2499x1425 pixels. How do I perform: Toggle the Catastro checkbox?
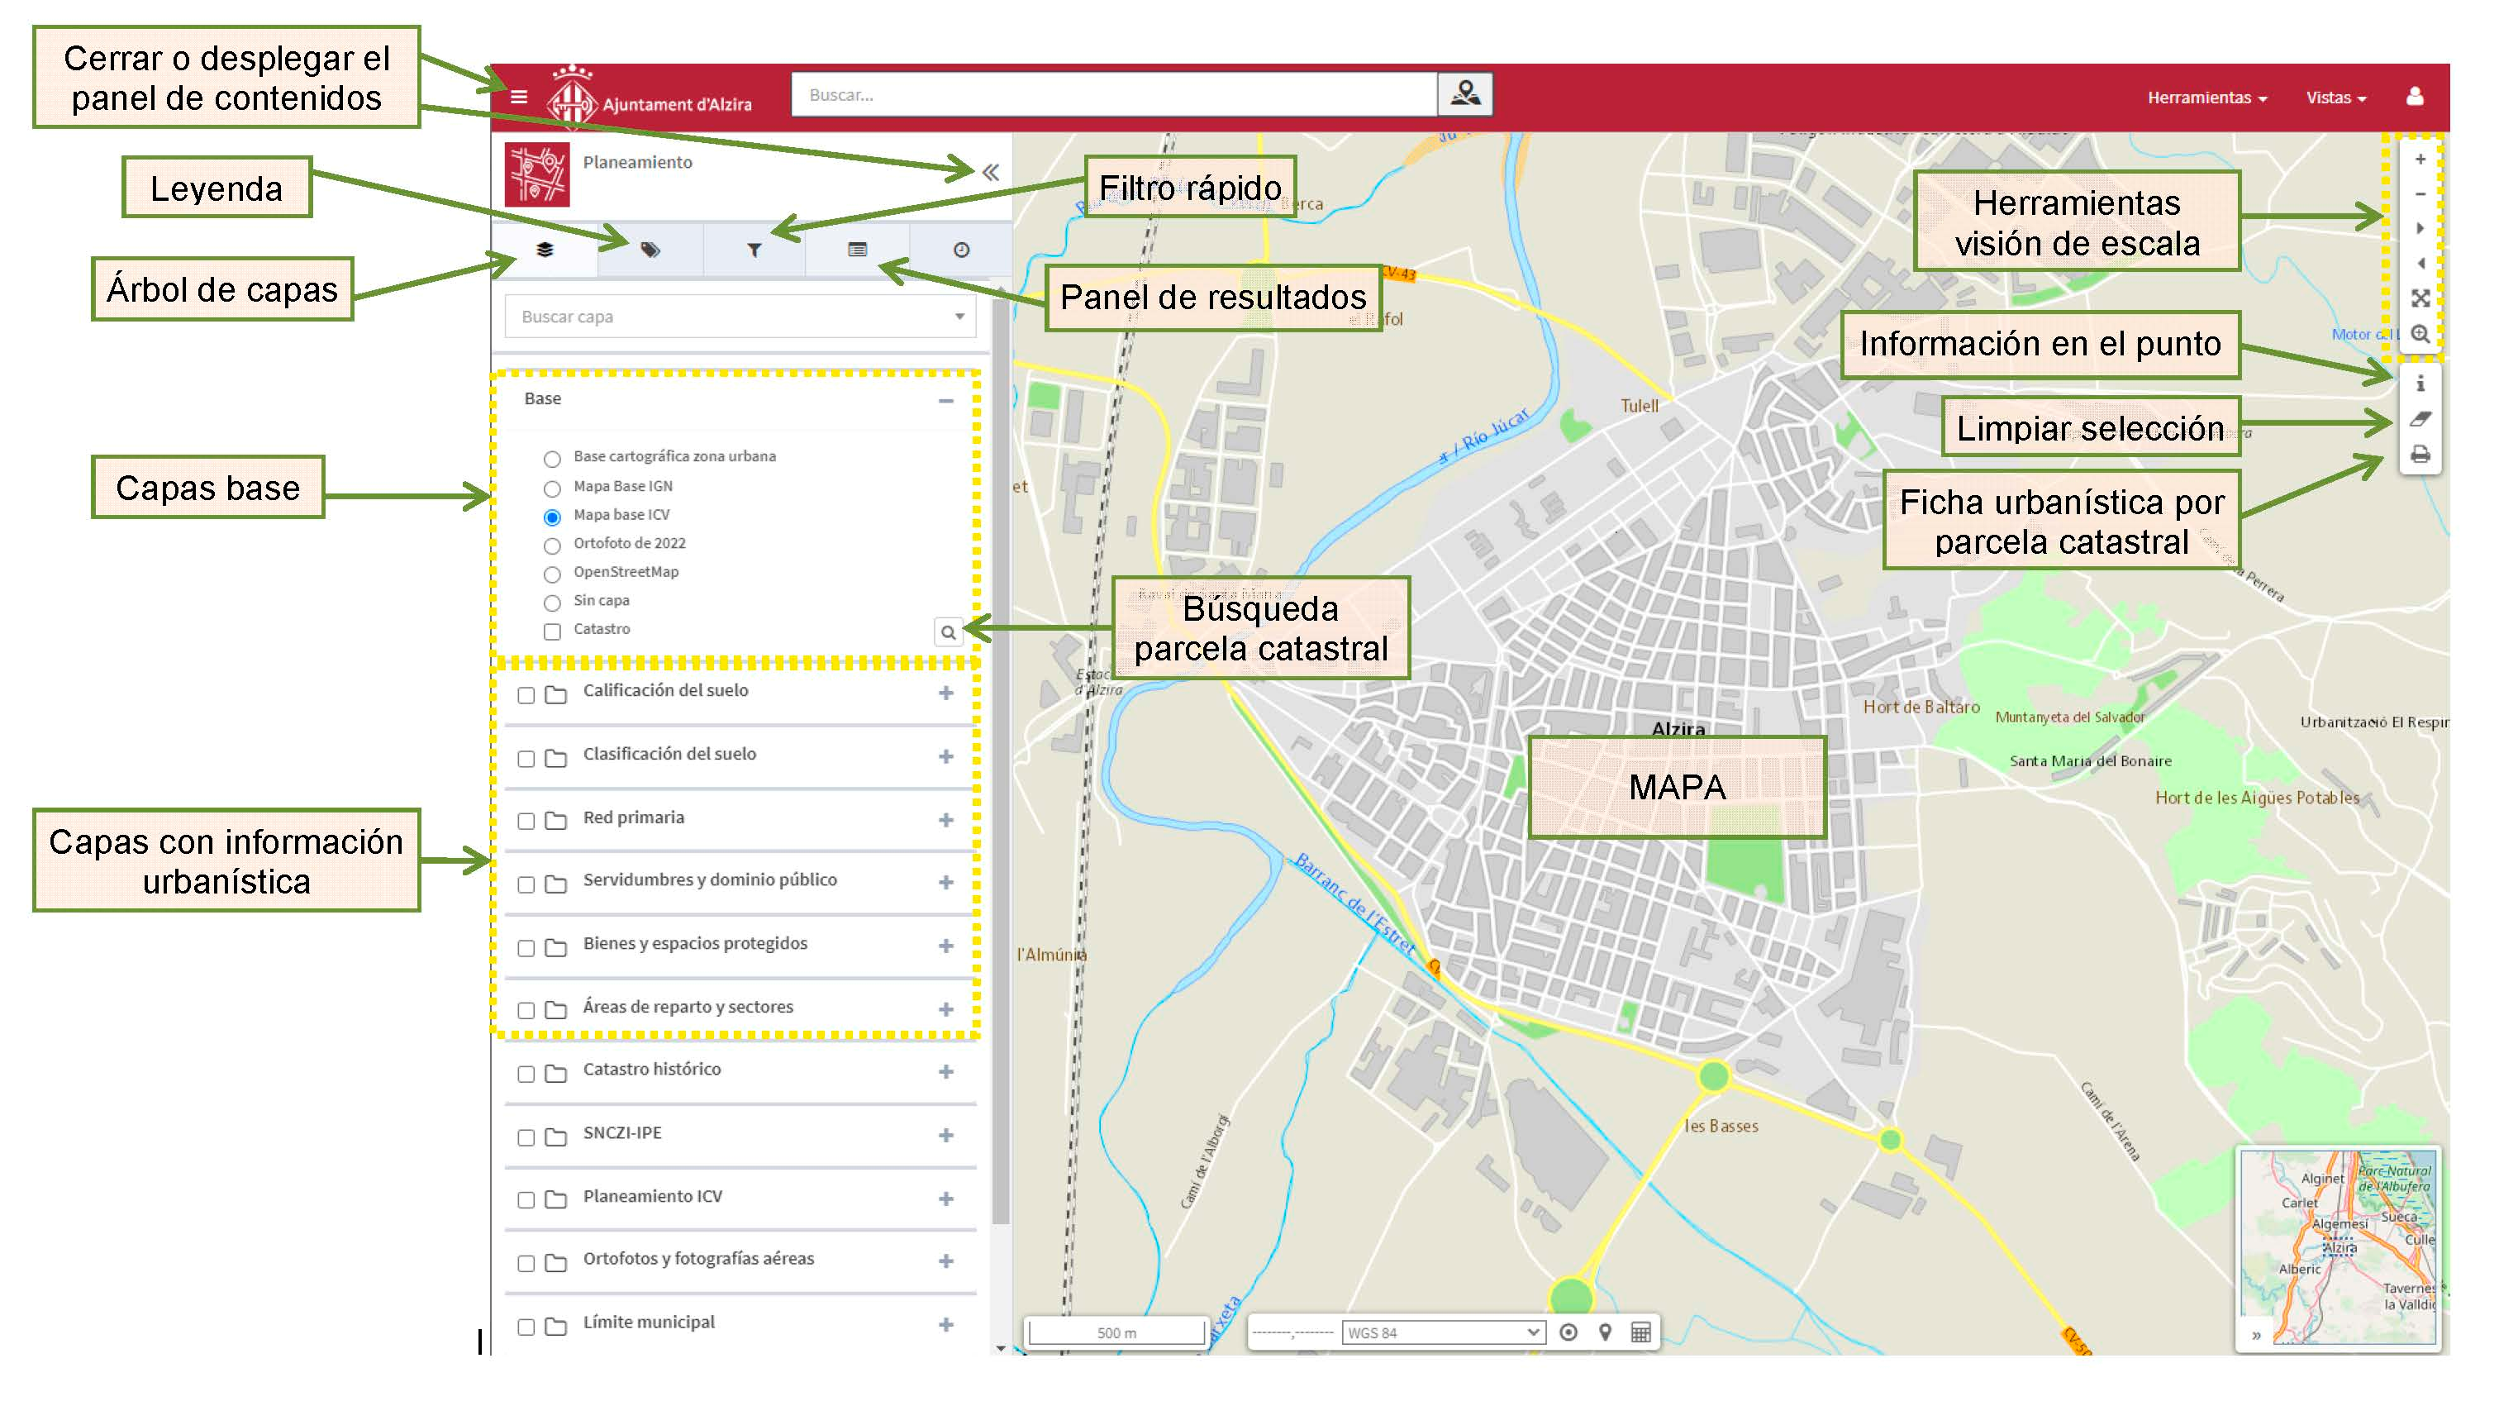(x=552, y=631)
